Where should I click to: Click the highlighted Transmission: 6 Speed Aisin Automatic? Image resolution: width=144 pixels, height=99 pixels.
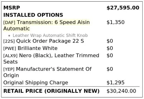(x=46, y=25)
